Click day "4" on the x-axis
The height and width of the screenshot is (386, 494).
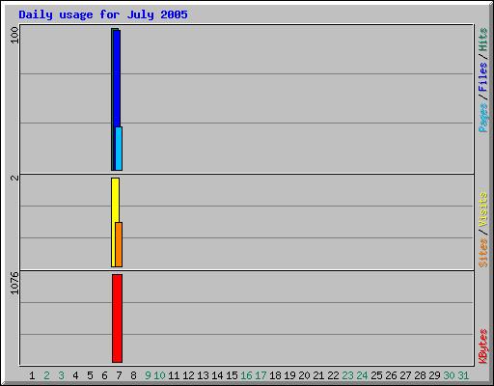[x=75, y=375]
